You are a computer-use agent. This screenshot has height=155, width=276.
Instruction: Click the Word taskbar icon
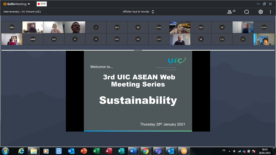tap(133, 151)
